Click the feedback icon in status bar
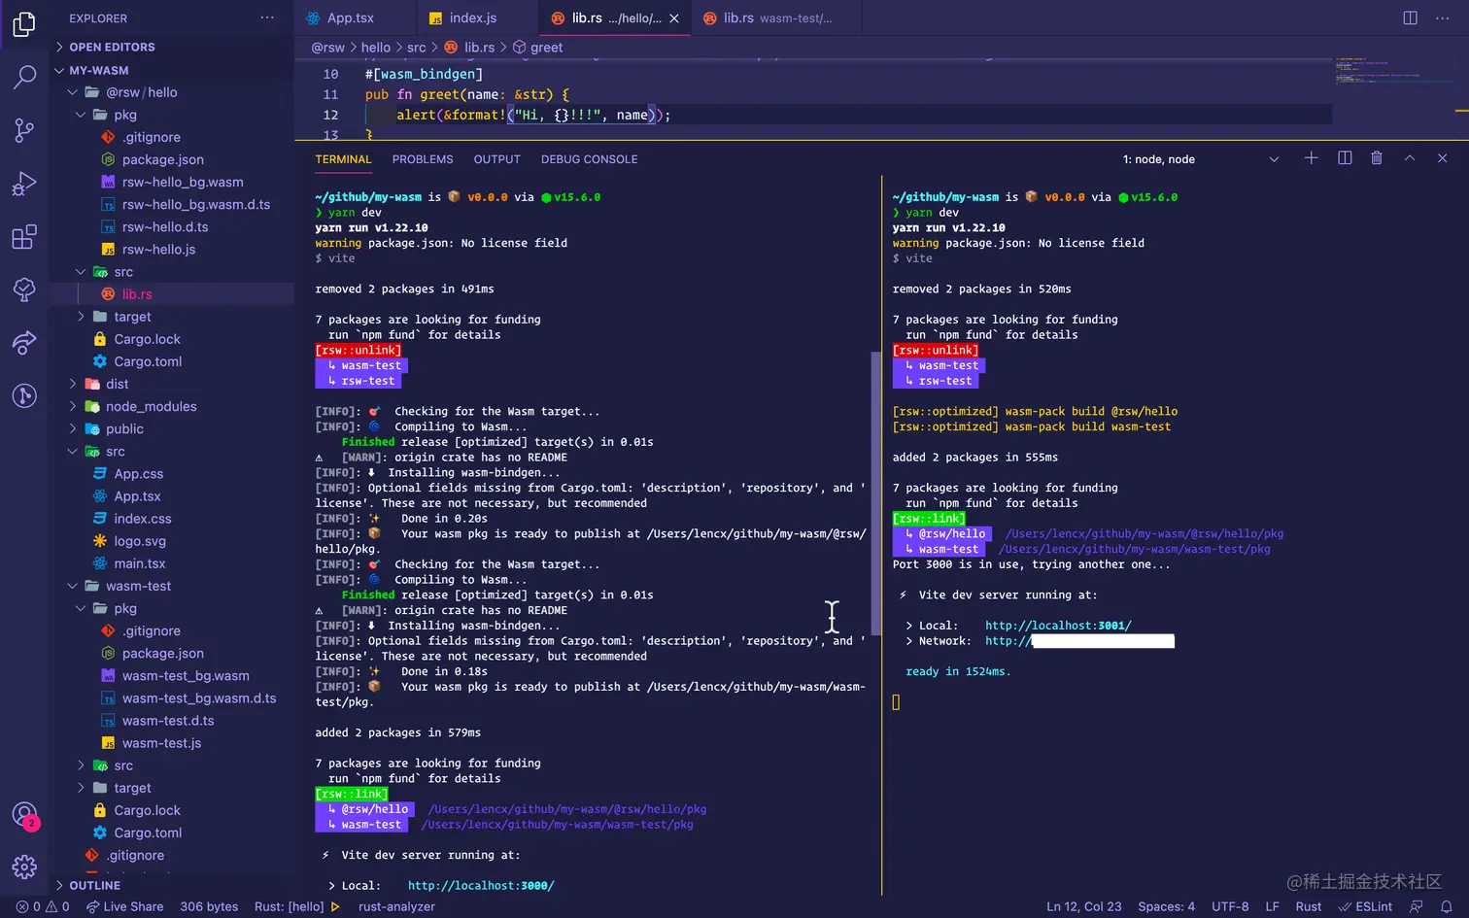 [1417, 906]
